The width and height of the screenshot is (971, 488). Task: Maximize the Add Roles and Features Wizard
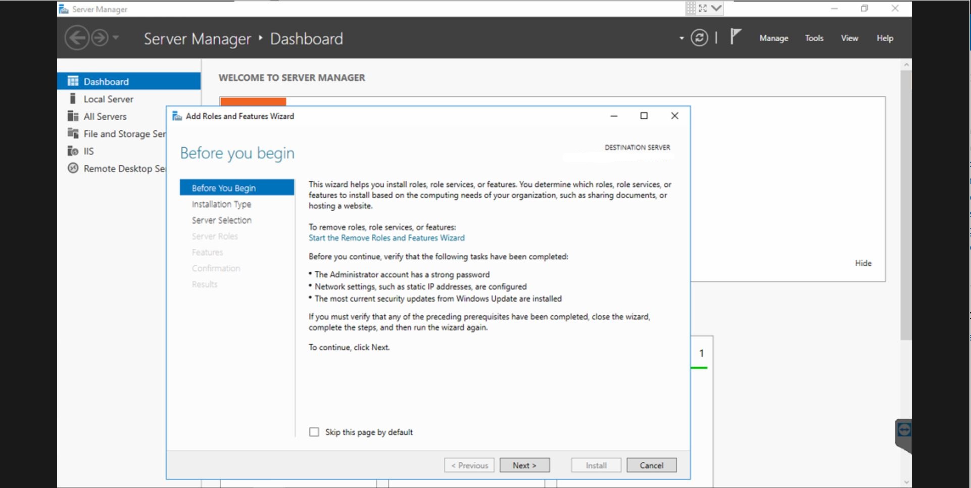[644, 116]
